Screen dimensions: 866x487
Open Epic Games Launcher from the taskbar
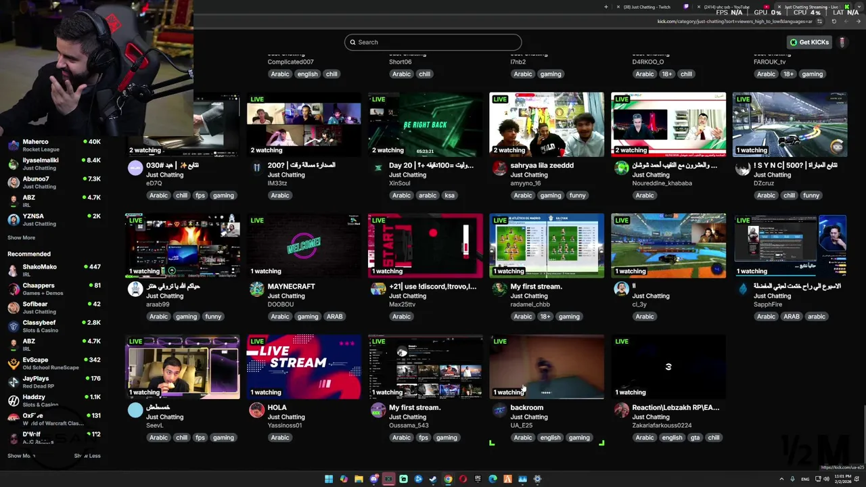(478, 479)
